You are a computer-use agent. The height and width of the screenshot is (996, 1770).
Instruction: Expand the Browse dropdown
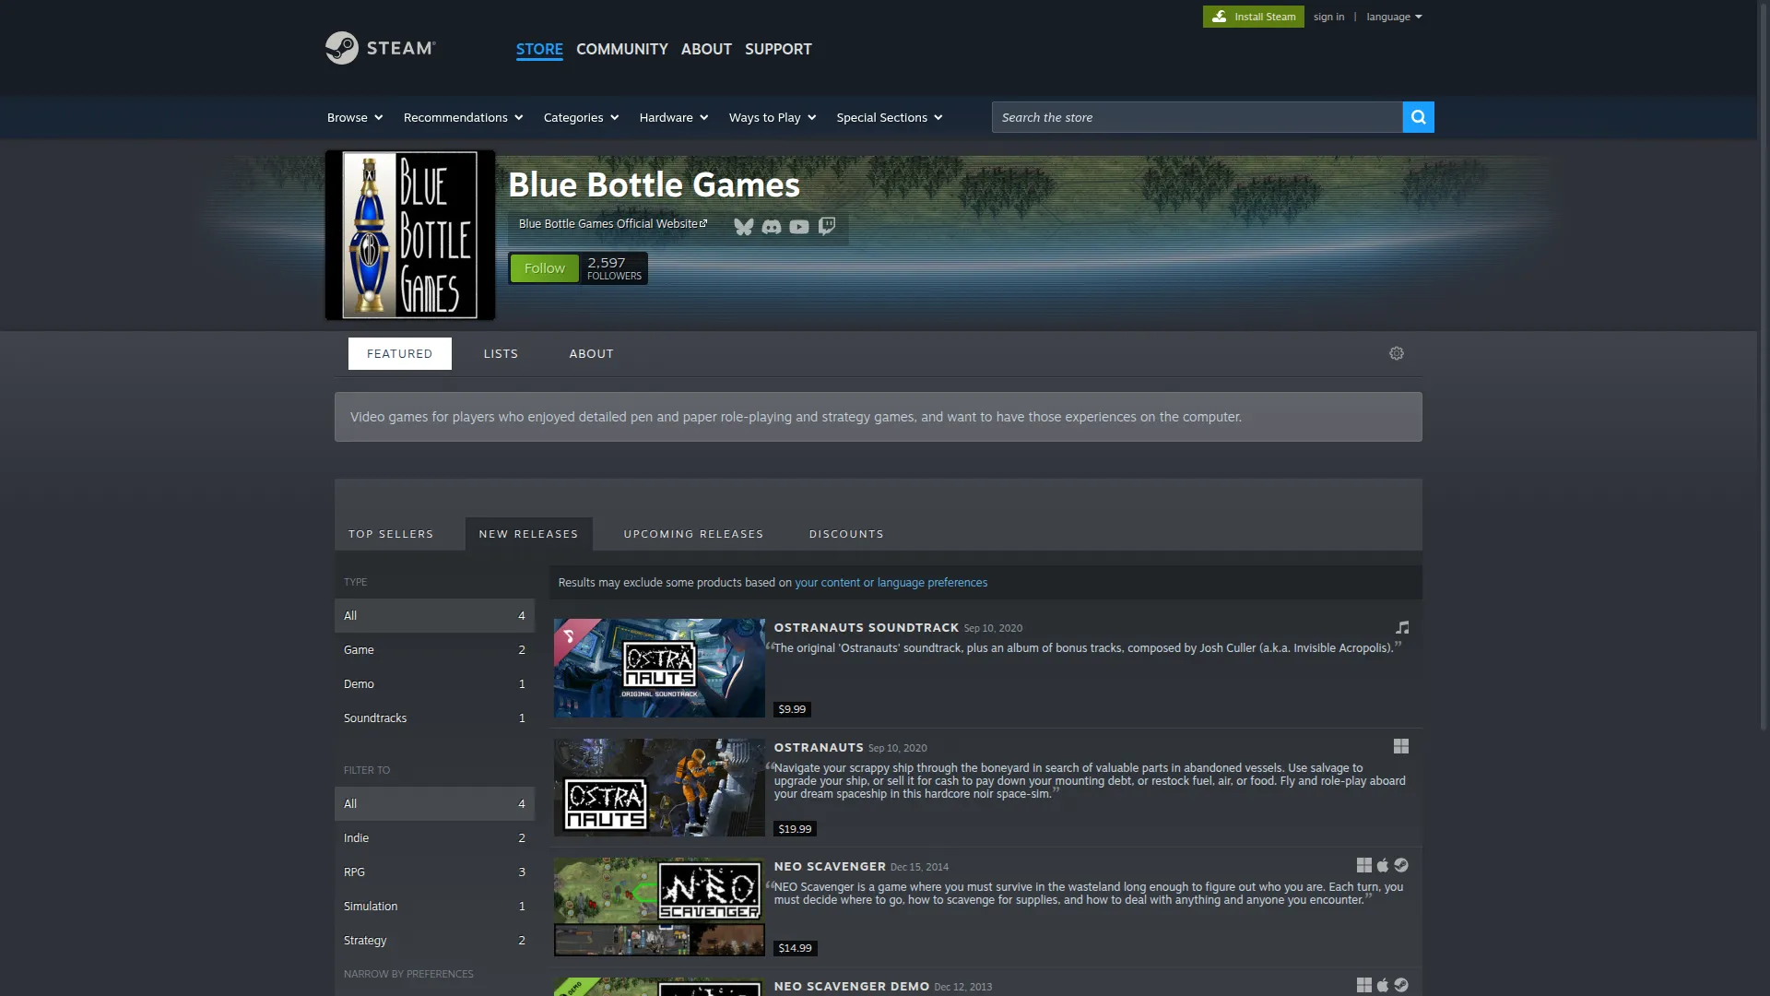pyautogui.click(x=355, y=117)
